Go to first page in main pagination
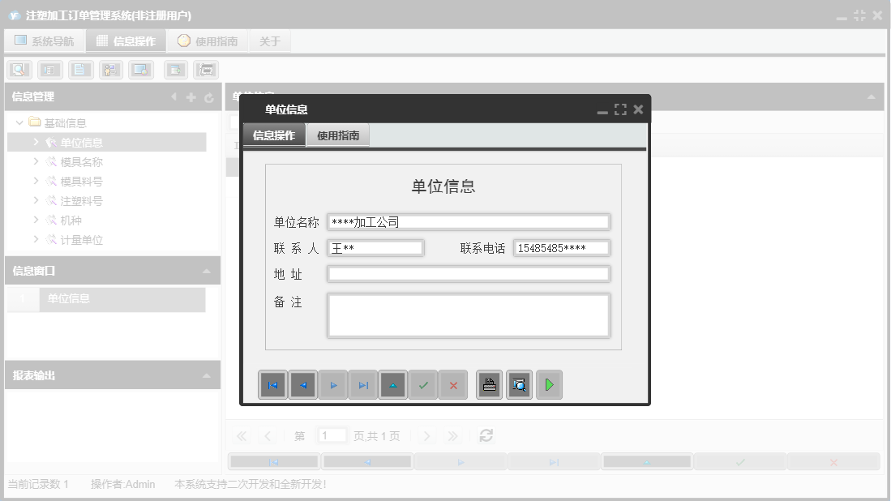Image resolution: width=891 pixels, height=501 pixels. pos(242,435)
